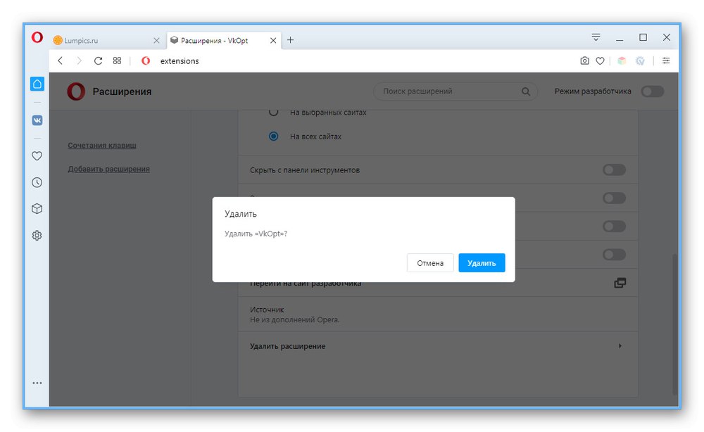
Task: Open Settings gear in sidebar
Action: tap(37, 235)
